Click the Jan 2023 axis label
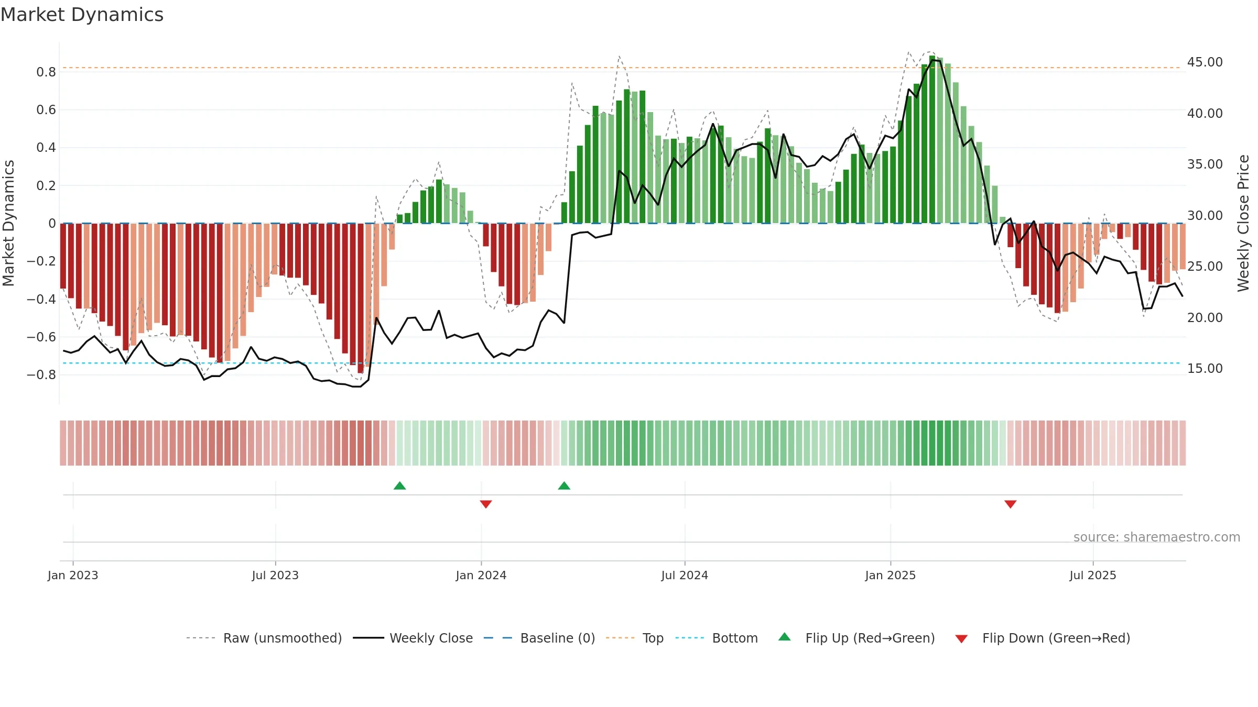 point(73,575)
